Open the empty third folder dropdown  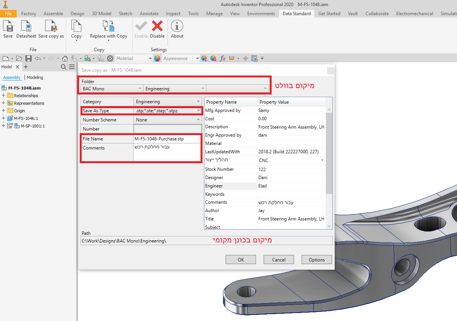coord(237,88)
